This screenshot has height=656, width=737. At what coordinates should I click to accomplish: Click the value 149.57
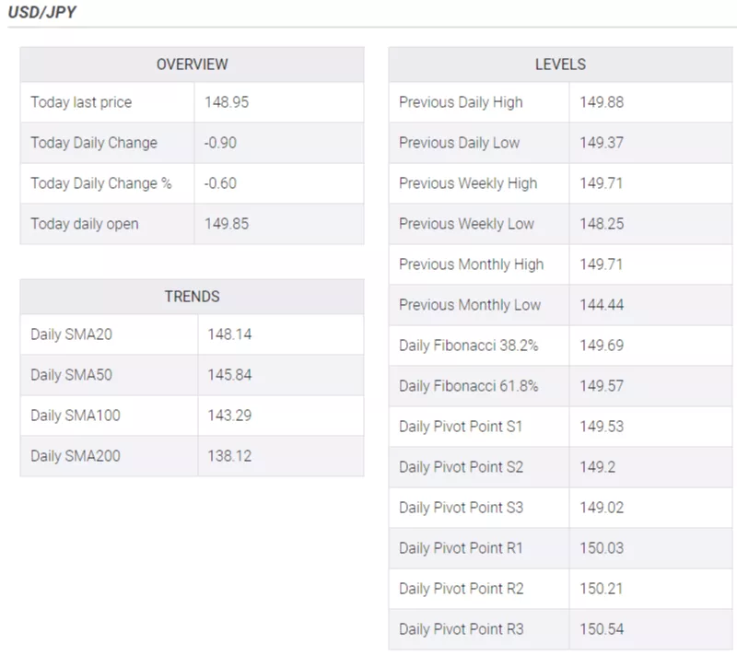(602, 386)
